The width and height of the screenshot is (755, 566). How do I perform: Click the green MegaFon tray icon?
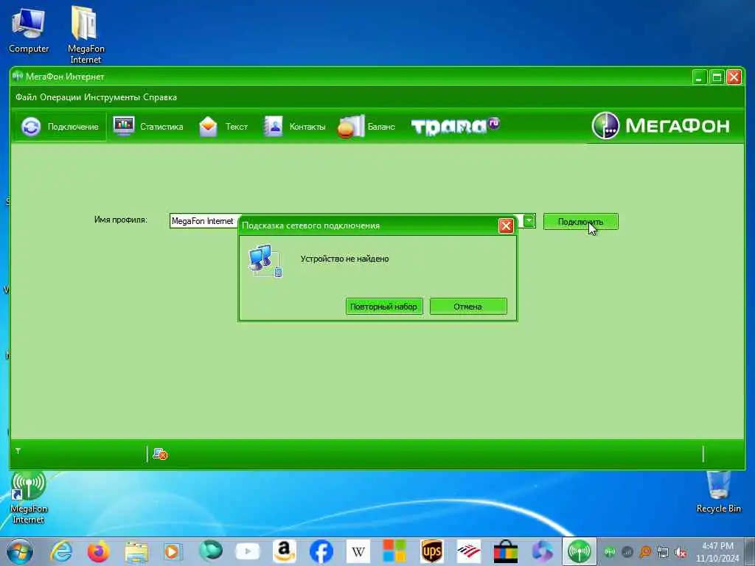[x=610, y=553]
